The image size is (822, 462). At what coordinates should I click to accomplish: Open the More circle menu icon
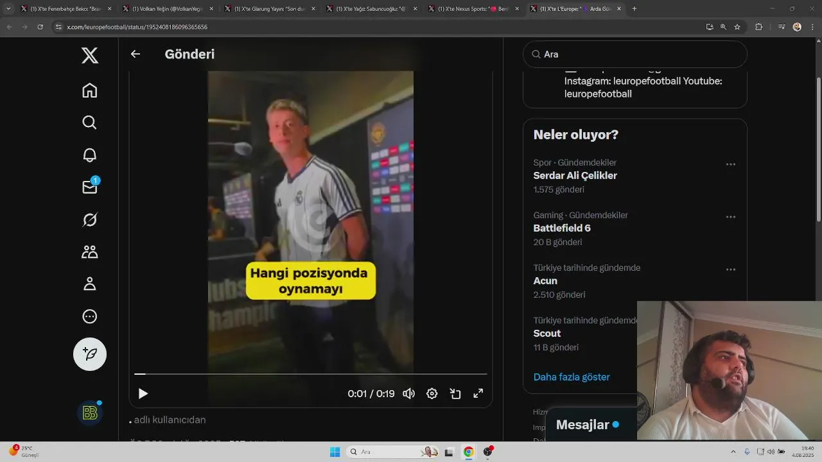coord(90,316)
